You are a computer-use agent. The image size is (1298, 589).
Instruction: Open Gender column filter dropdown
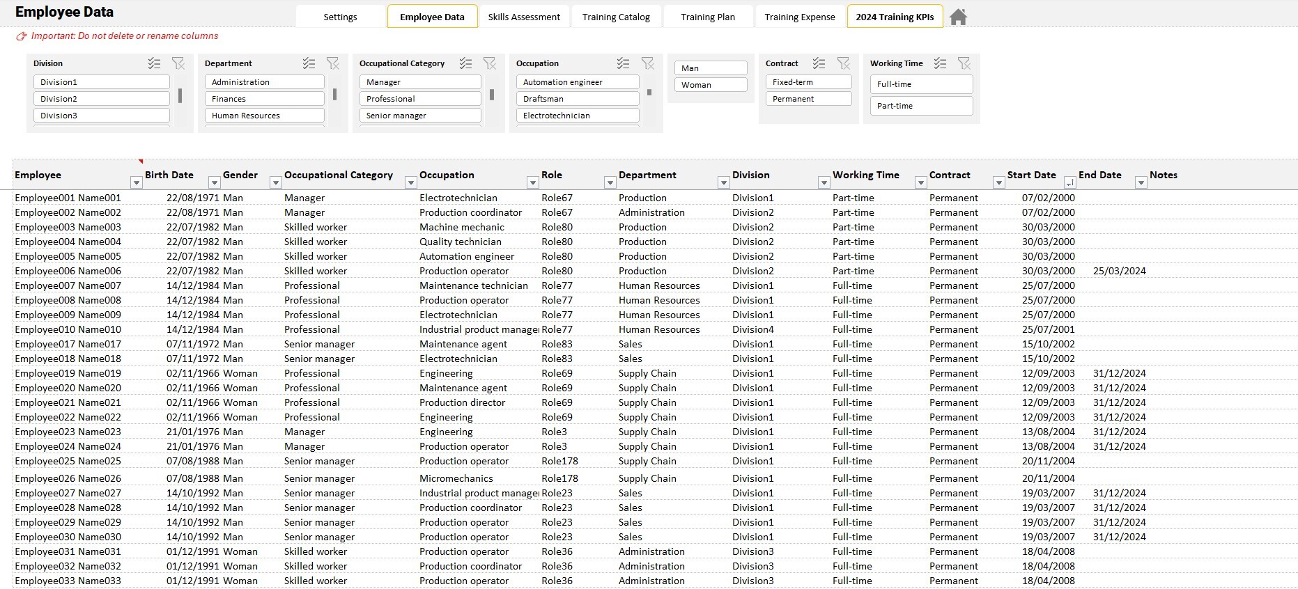tap(276, 182)
